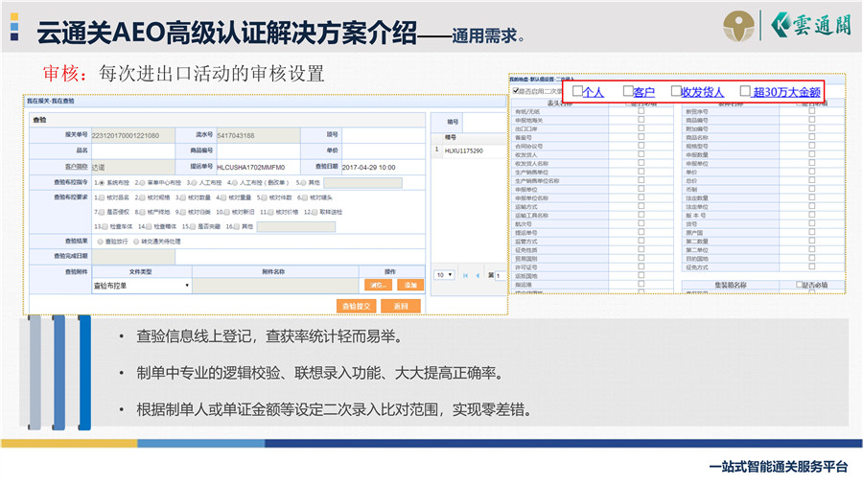This screenshot has width=863, height=485.
Task: Open the page size 10 dropdown
Action: pyautogui.click(x=444, y=275)
